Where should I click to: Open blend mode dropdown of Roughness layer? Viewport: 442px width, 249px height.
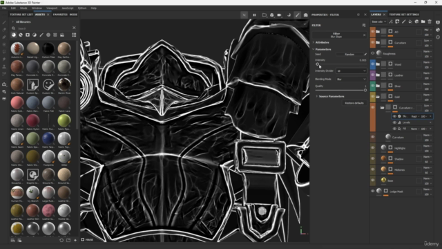tap(427, 51)
